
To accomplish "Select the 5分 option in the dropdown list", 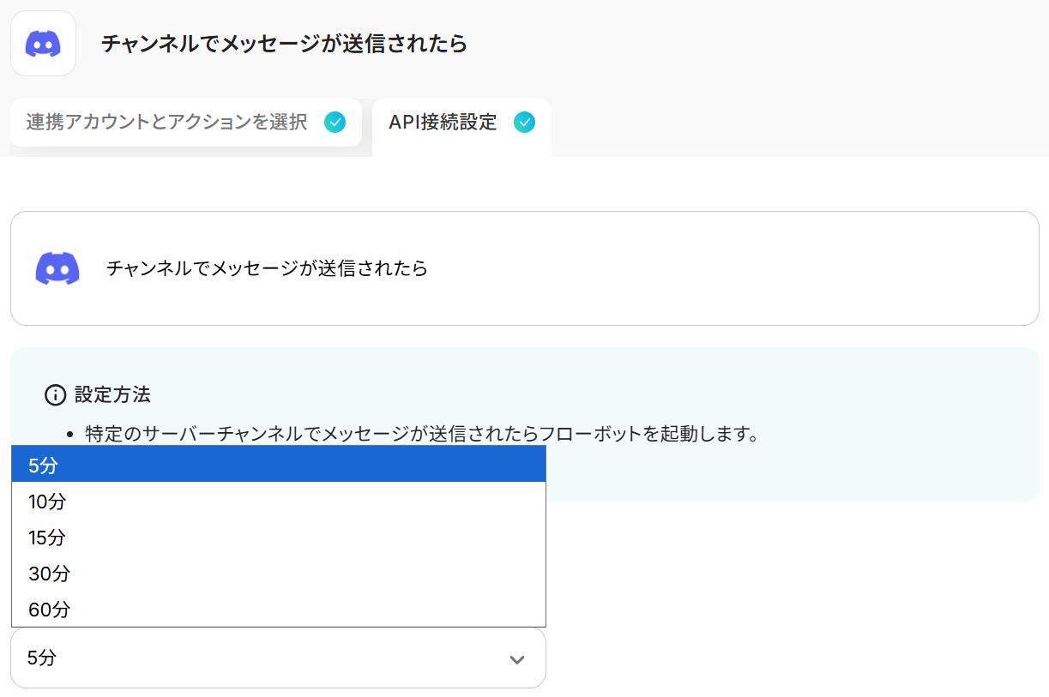I will pos(279,465).
